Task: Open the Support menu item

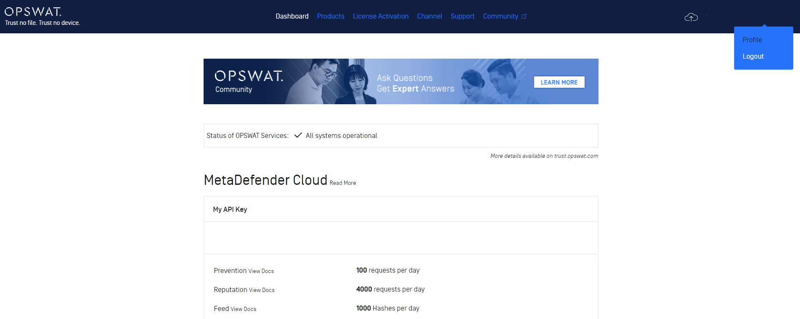Action: [463, 16]
